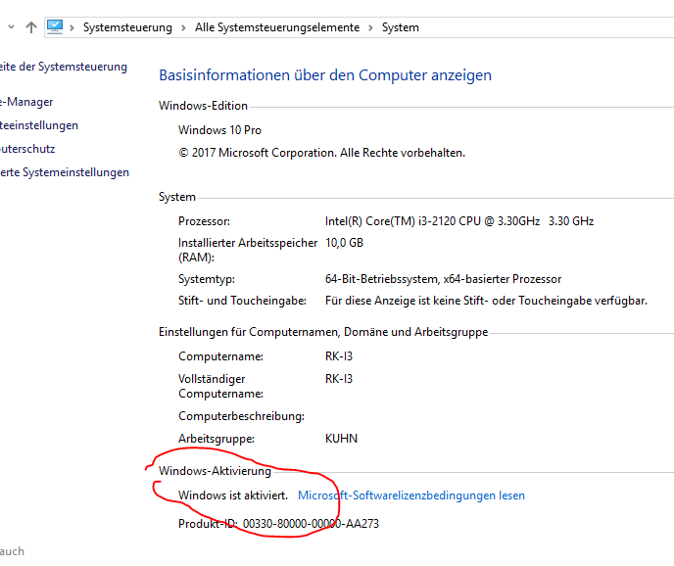Click the Stift- und Toucheingabe value text
This screenshot has width=674, height=566.
(486, 301)
